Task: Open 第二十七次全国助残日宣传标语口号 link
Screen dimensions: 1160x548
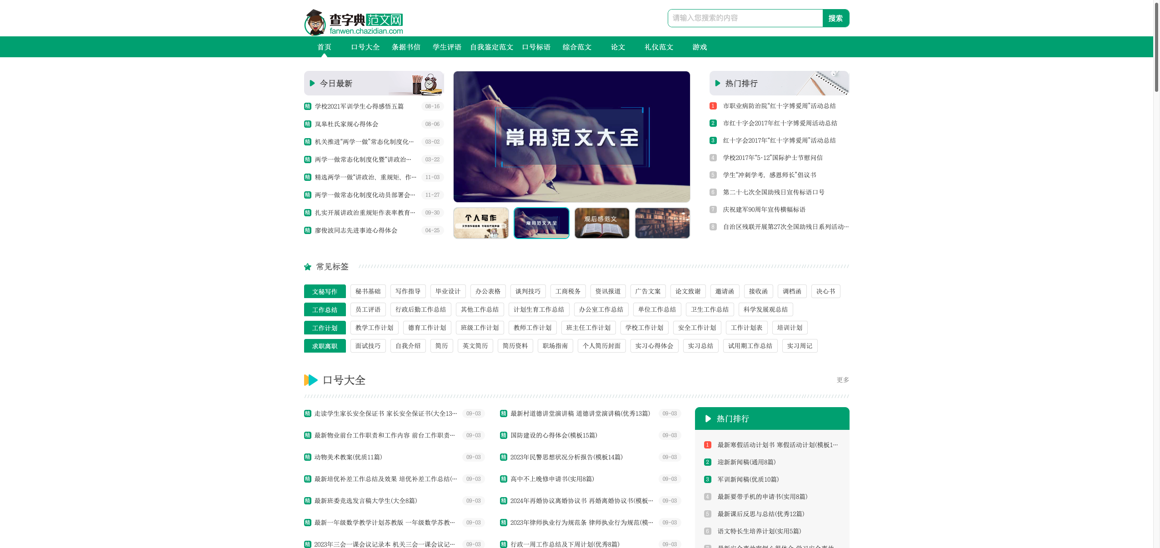Action: pos(774,192)
